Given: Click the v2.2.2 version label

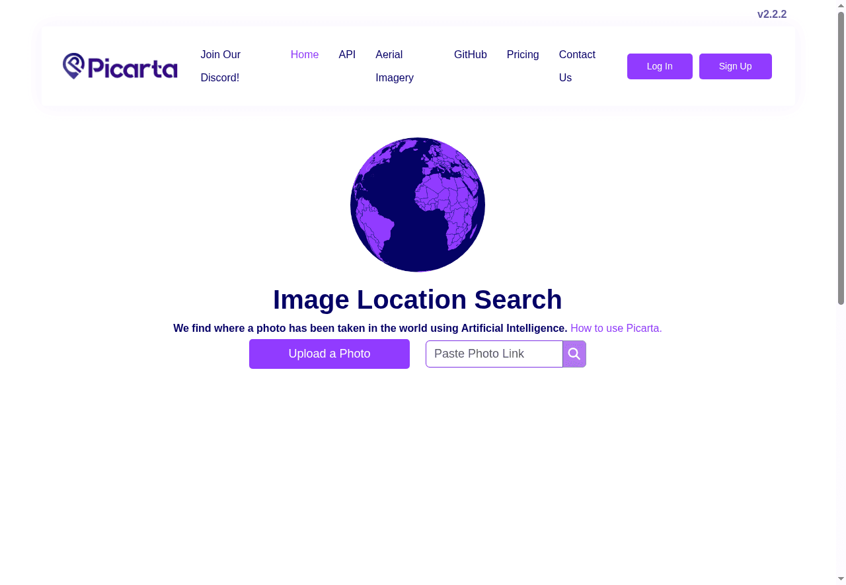Looking at the screenshot, I should coord(771,15).
